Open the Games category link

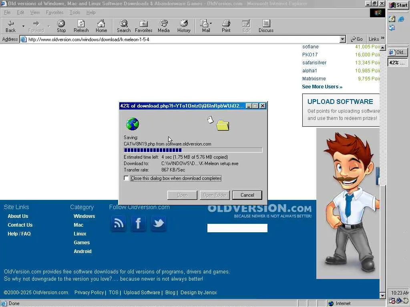(82, 243)
